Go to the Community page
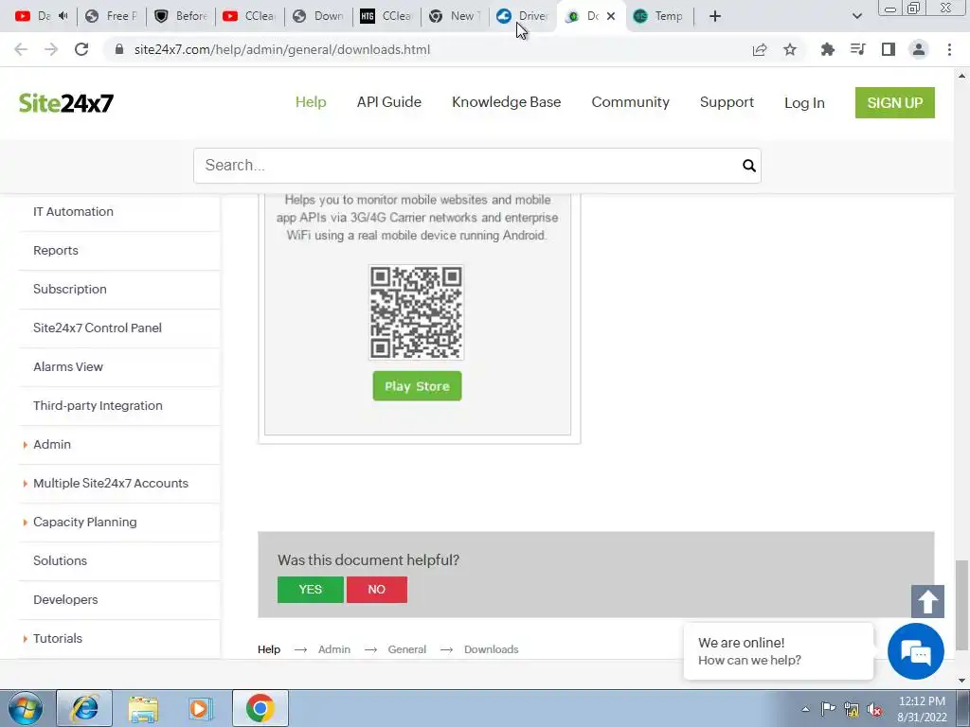970x727 pixels. click(630, 102)
